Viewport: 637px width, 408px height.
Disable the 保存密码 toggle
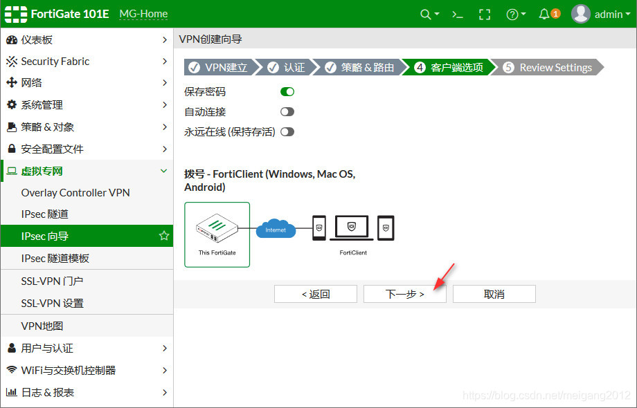pos(287,92)
